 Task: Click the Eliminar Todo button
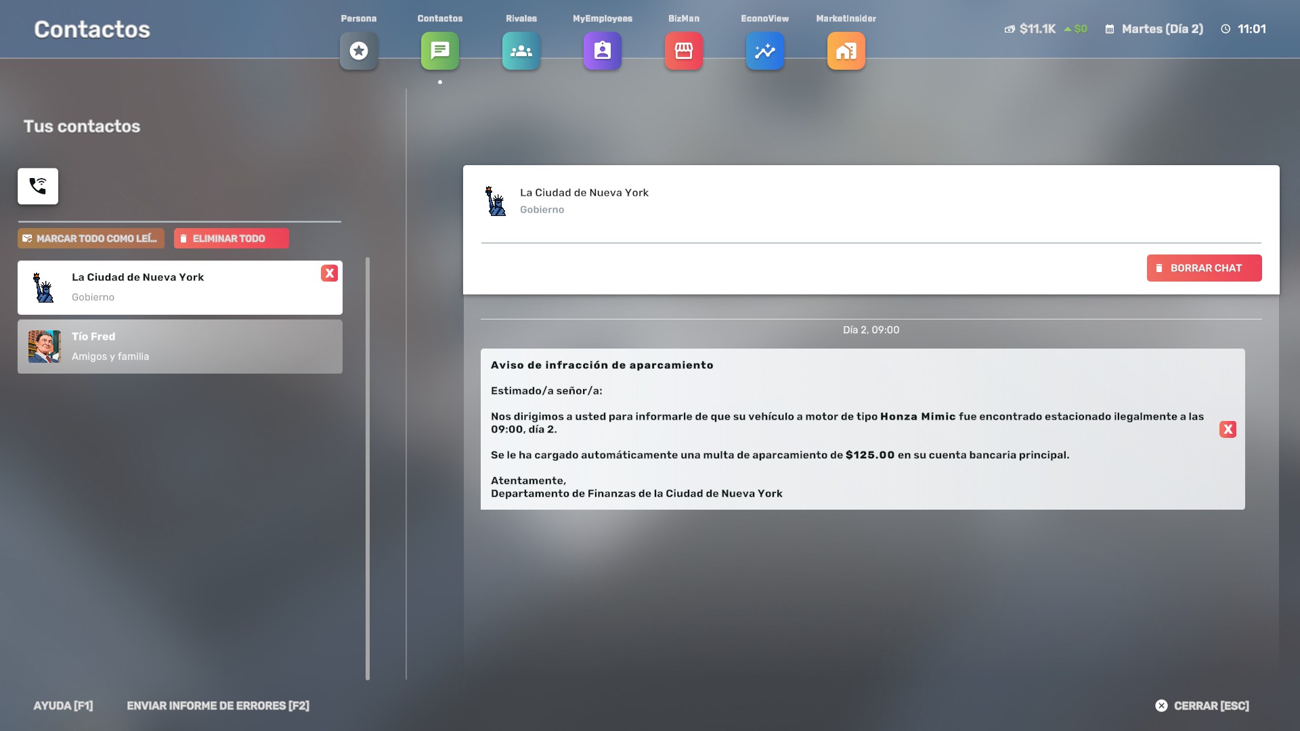click(x=231, y=238)
